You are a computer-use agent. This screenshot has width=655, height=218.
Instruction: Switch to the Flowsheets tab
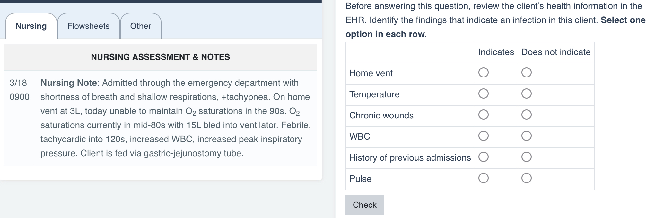coord(88,26)
